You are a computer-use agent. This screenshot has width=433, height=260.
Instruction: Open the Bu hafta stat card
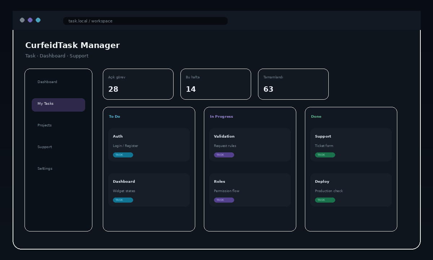[x=216, y=84]
